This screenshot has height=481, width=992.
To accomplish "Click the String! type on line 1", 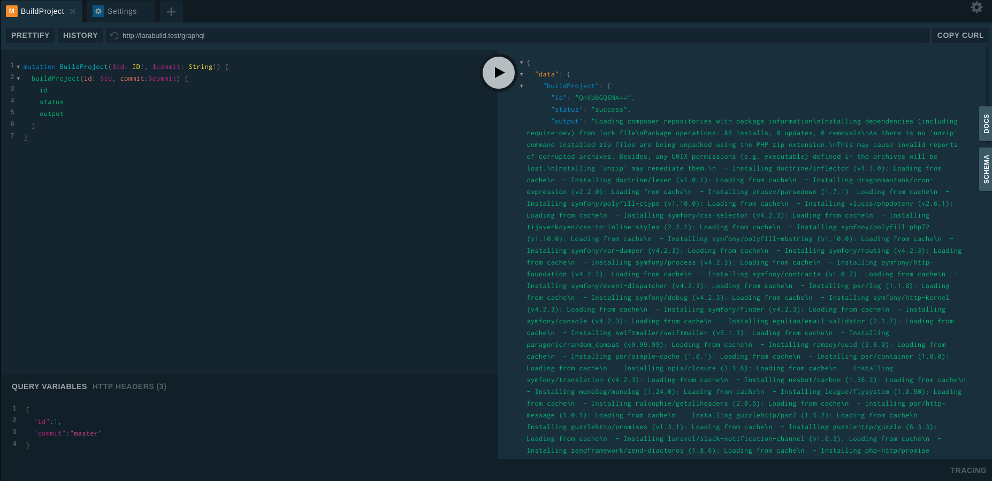I will click(202, 67).
